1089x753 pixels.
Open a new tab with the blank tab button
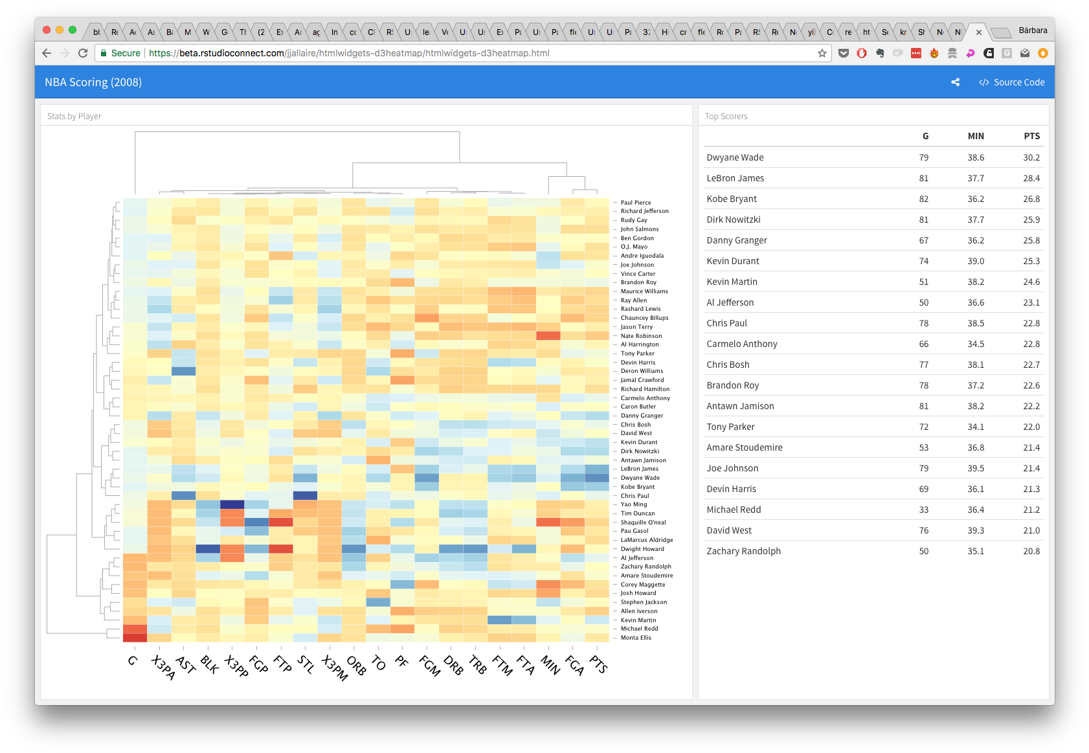pos(1001,32)
